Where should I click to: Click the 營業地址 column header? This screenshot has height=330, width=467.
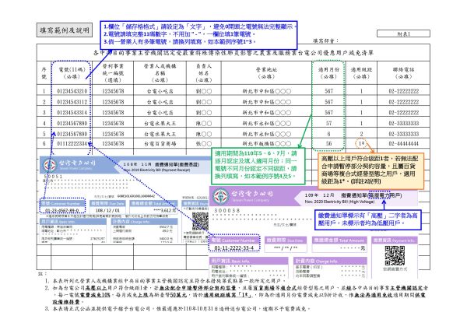pyautogui.click(x=266, y=73)
